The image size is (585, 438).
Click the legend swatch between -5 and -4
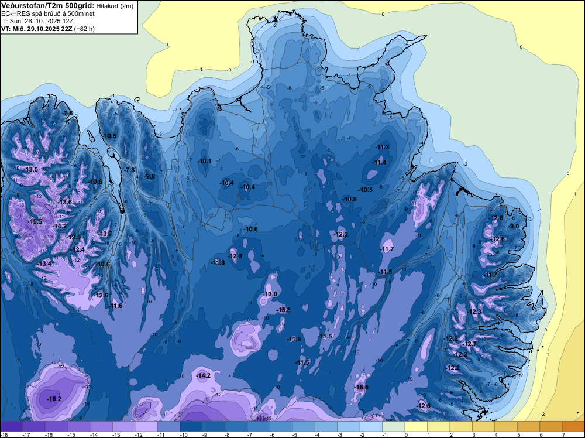point(304,426)
